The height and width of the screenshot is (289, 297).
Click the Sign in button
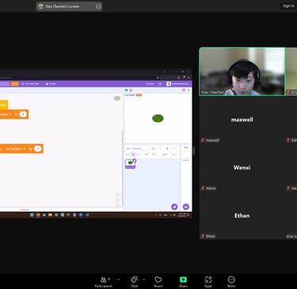coord(288,6)
